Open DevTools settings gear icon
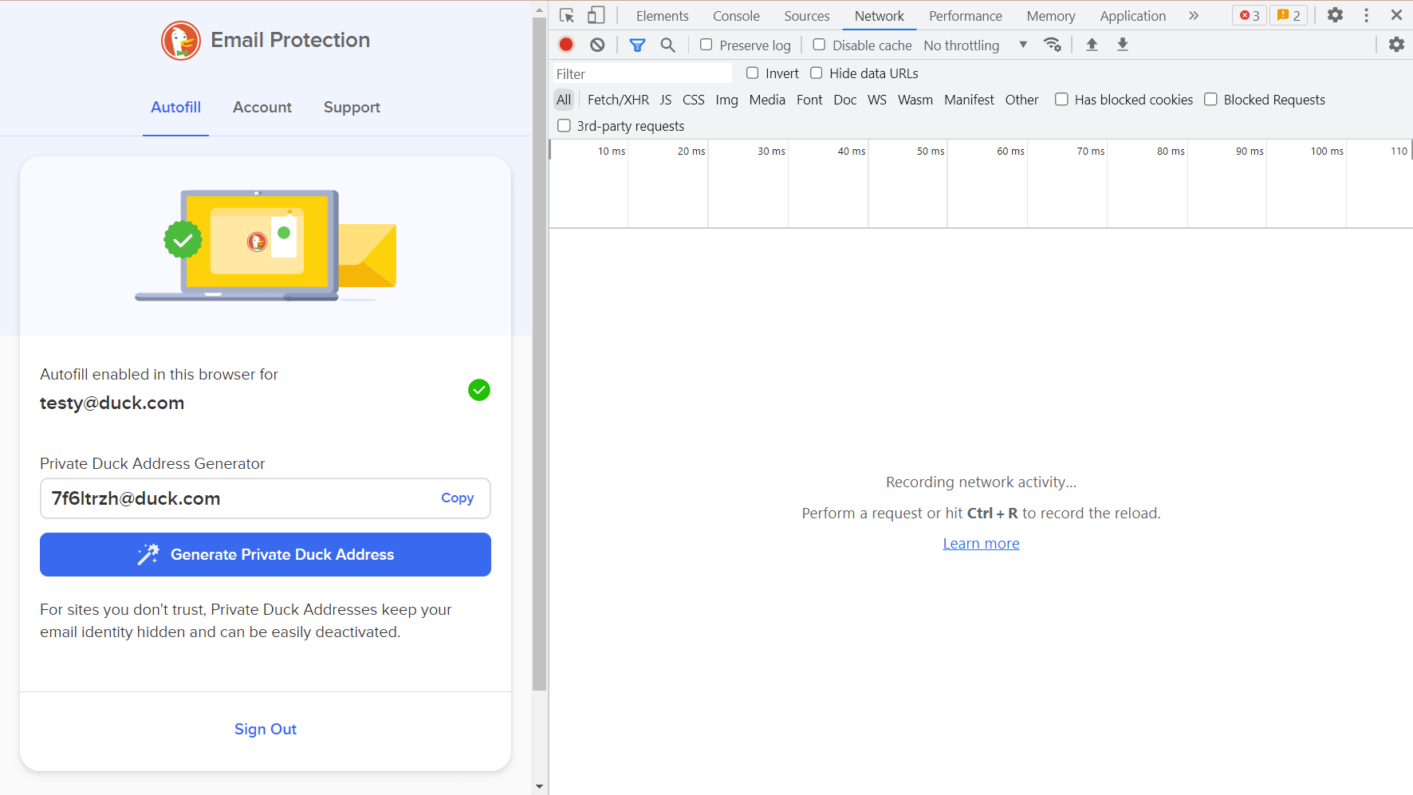The image size is (1413, 795). (x=1335, y=15)
